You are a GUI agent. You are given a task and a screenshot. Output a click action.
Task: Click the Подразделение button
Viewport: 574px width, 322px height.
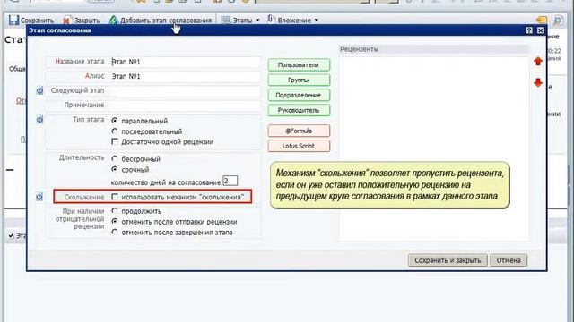(x=299, y=95)
